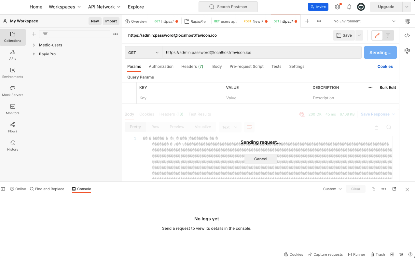Open the code snippet panel on the right
This screenshot has height=258, width=415.
407,35
